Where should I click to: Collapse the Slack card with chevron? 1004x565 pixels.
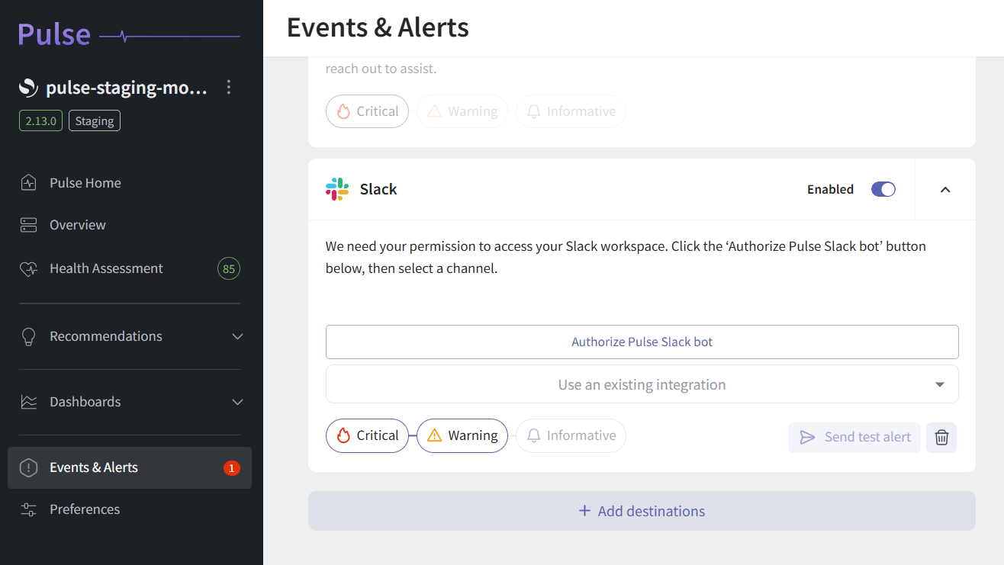[x=945, y=189]
